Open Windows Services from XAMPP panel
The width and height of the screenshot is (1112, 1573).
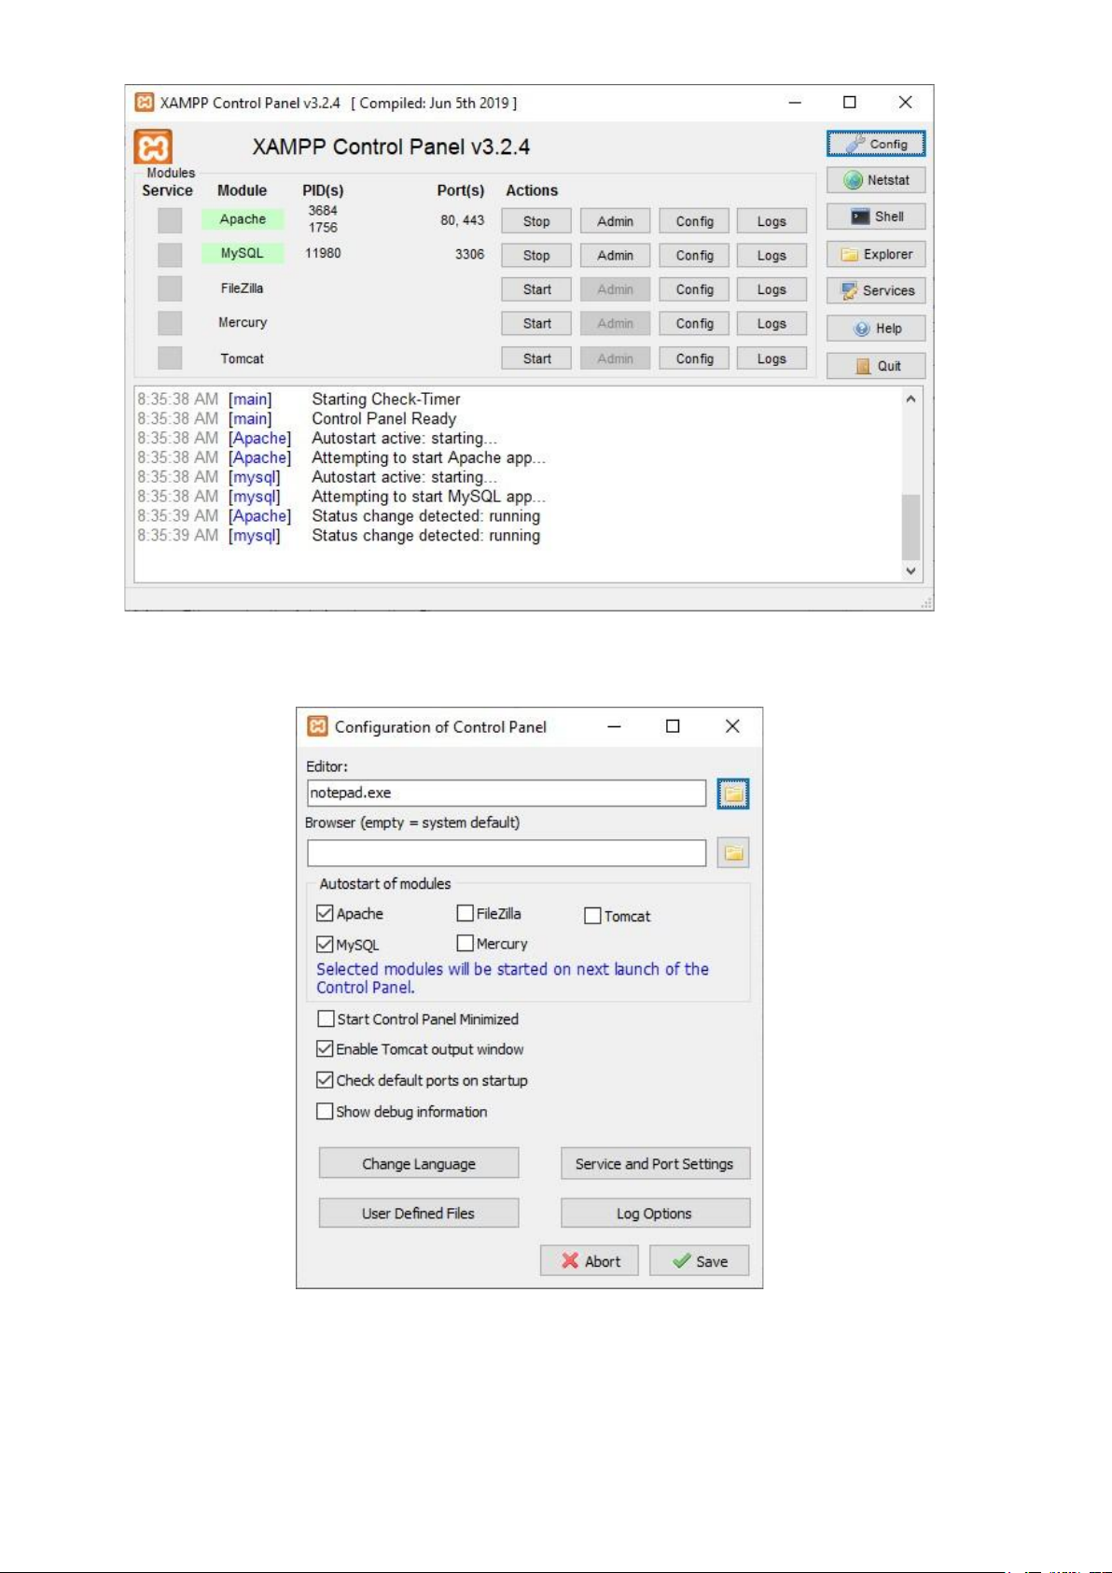pos(875,290)
